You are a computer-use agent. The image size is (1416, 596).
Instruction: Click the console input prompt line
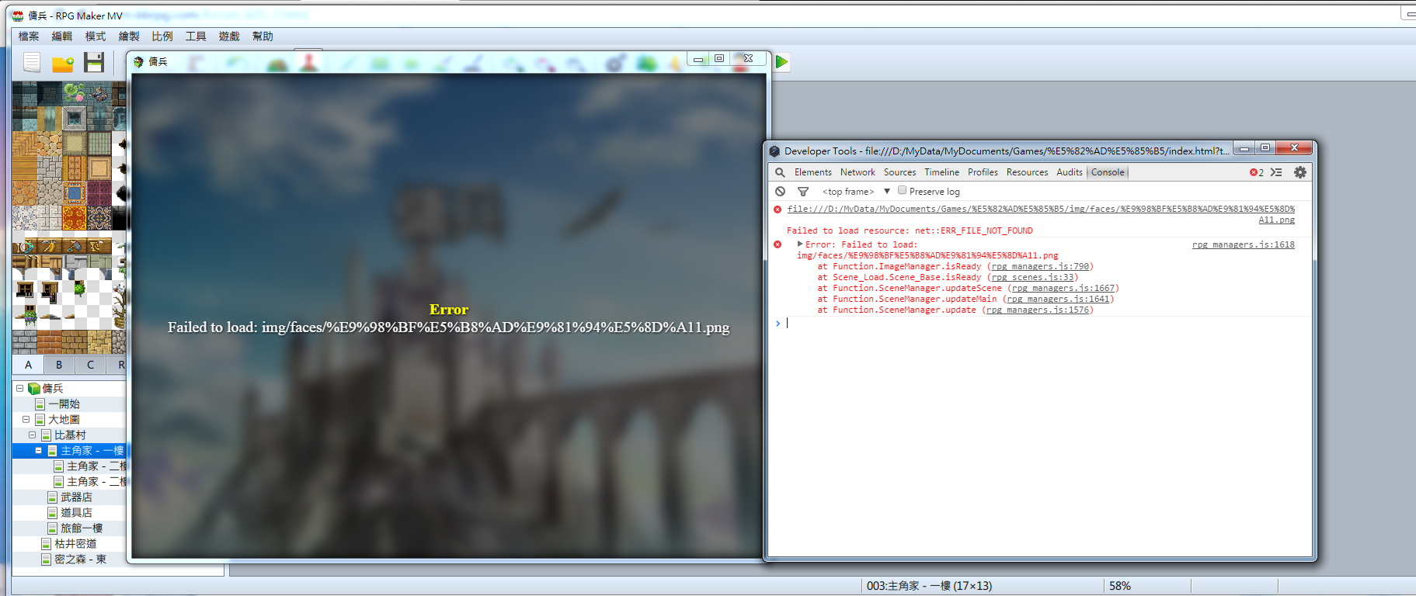[x=1041, y=323]
